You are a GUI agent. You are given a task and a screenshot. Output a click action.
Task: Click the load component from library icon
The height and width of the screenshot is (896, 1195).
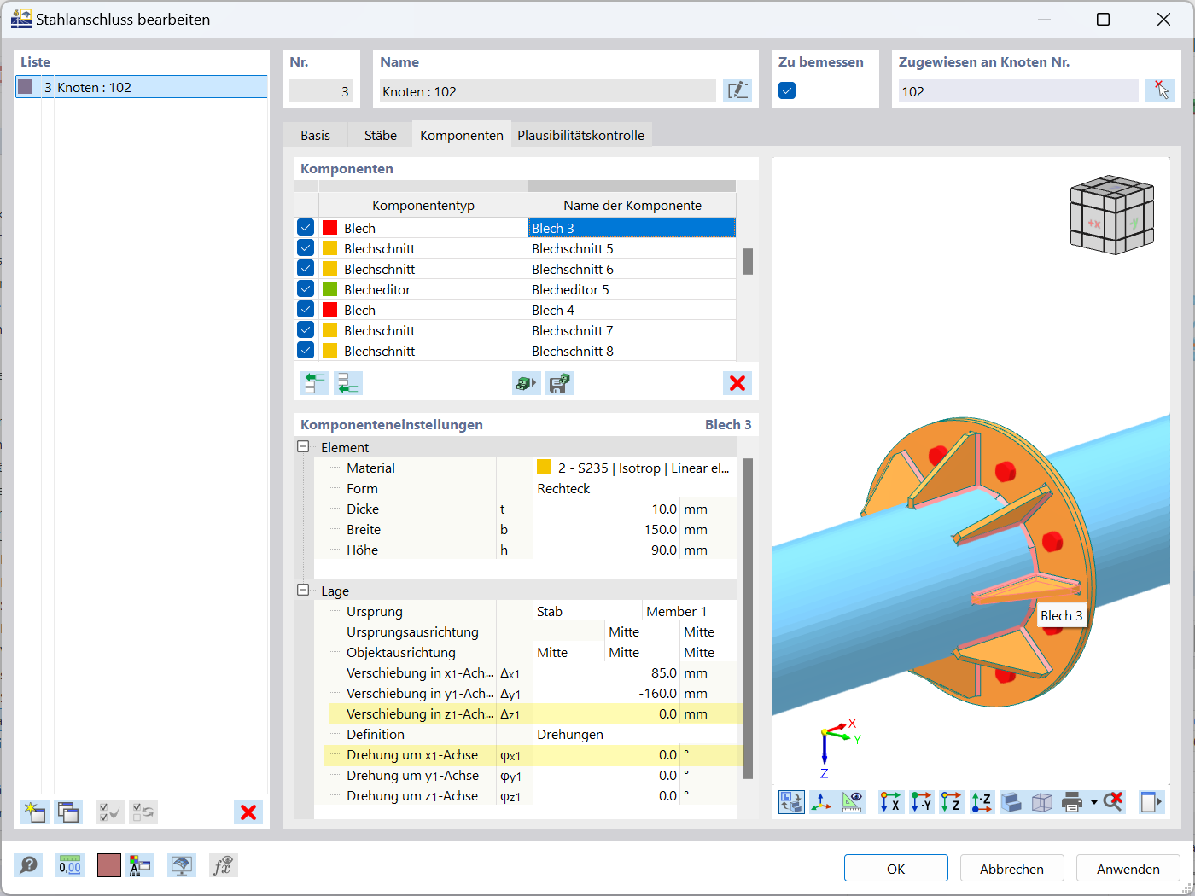[527, 383]
